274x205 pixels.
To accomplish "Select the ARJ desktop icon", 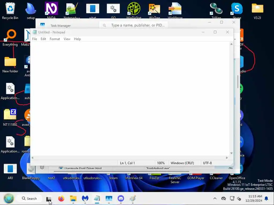I will [10, 172].
